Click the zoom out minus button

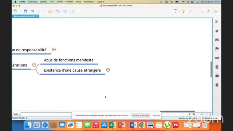[198, 114]
